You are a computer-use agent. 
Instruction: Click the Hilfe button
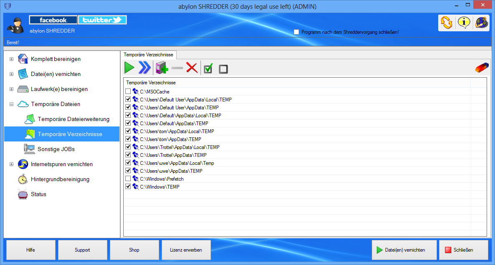tap(30, 250)
